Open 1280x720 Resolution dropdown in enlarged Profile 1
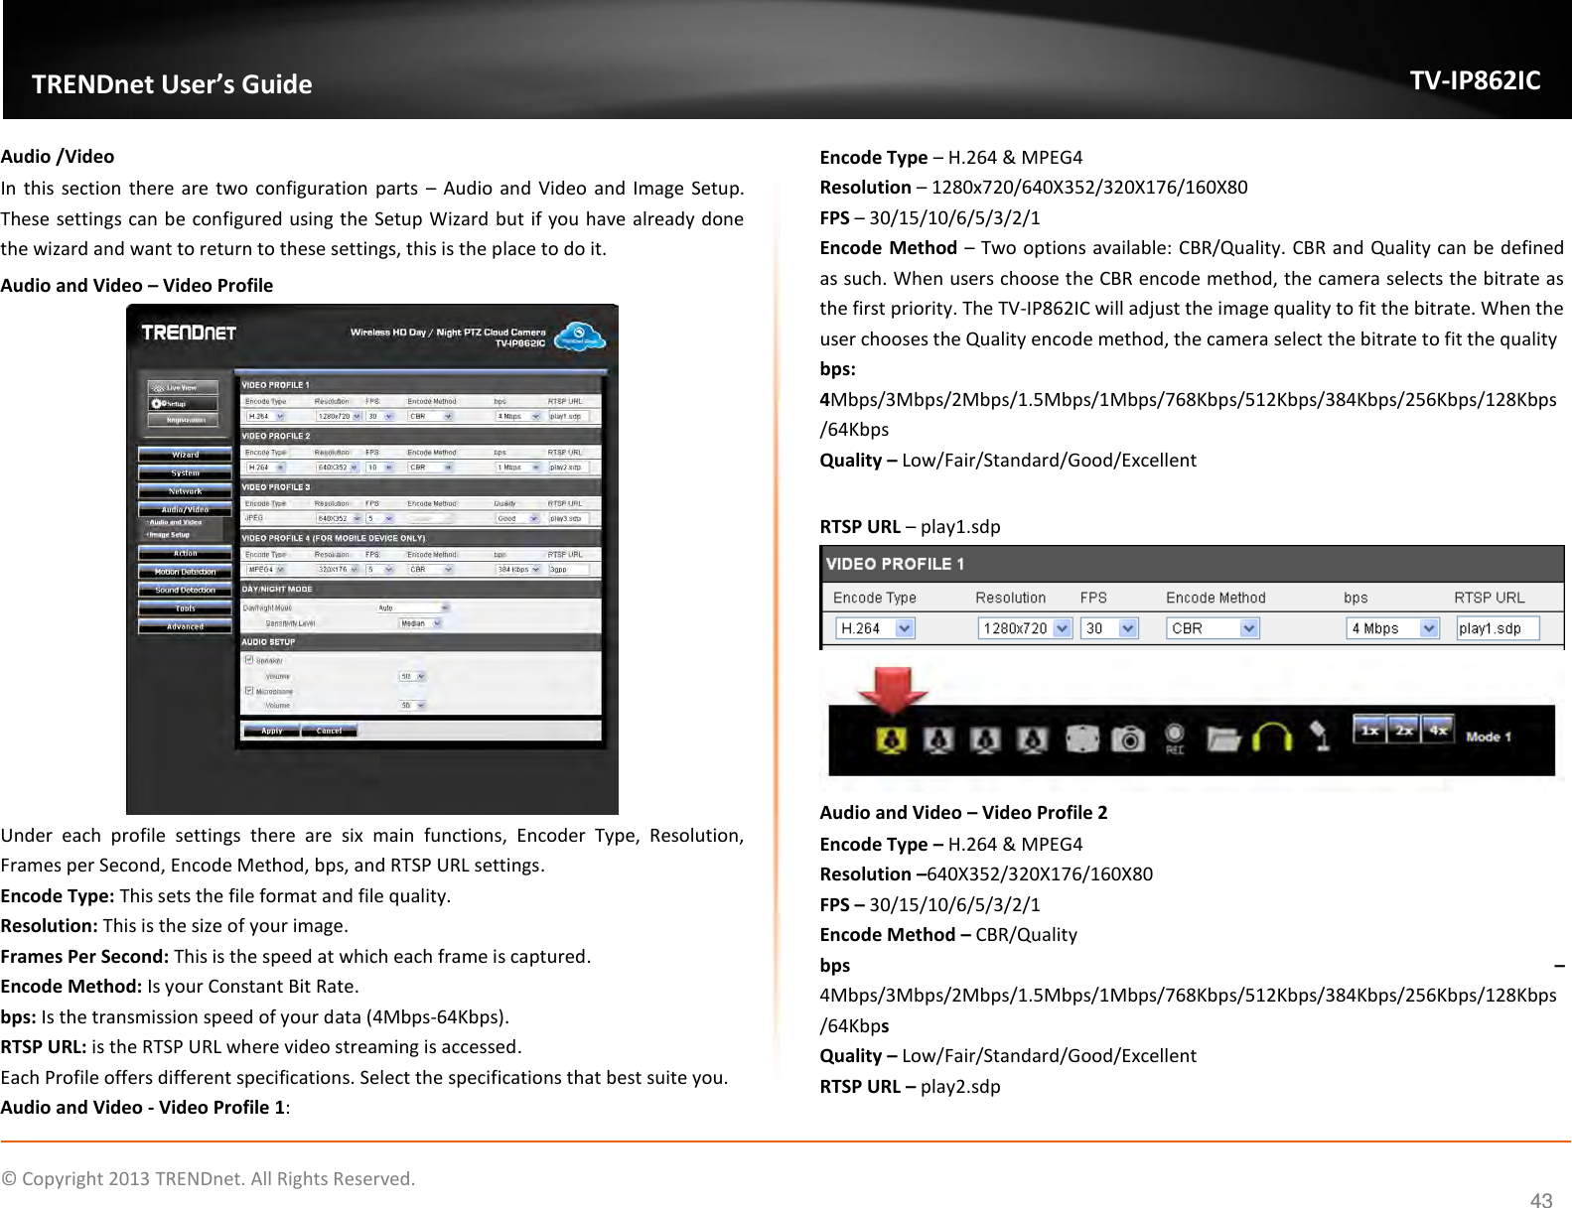The image size is (1572, 1208). tap(1025, 628)
